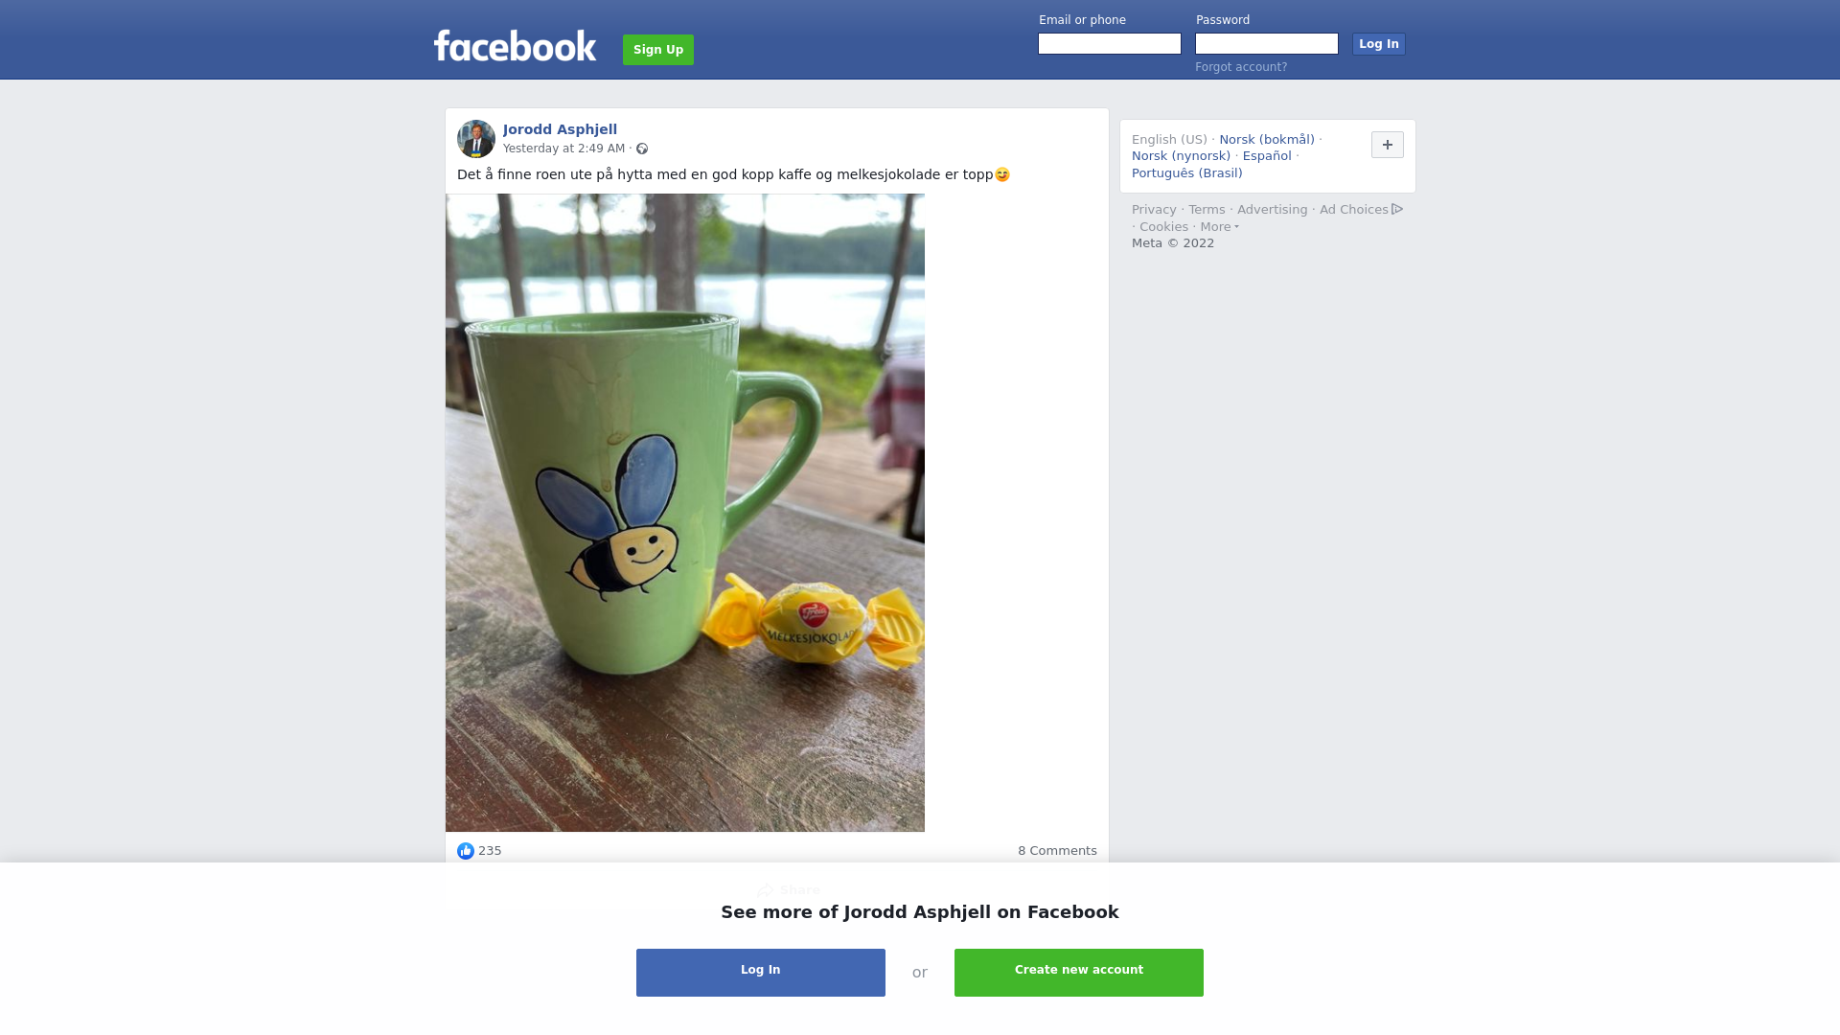Open the Privacy footer link
The image size is (1840, 1035).
tap(1154, 210)
